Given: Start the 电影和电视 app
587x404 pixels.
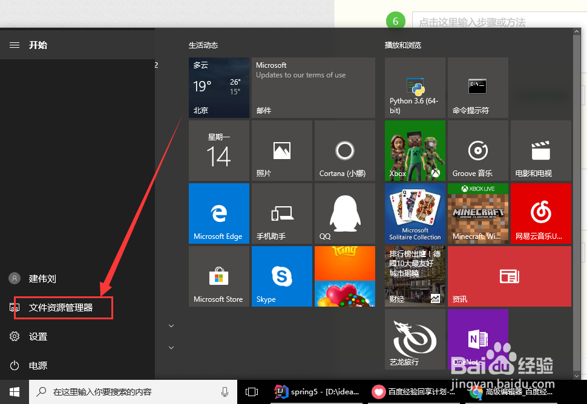Looking at the screenshot, I should coord(540,151).
